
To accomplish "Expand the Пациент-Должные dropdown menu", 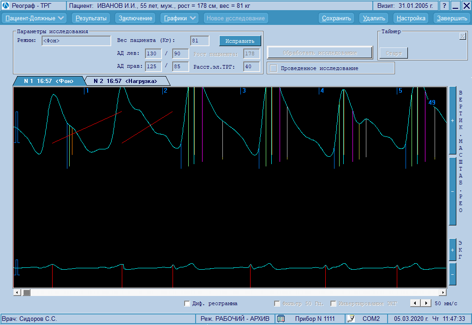I will (35, 18).
